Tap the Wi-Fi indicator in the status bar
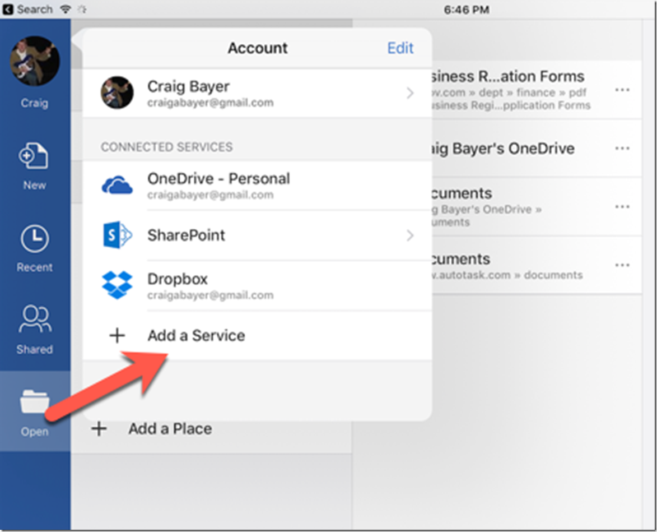 pos(66,9)
